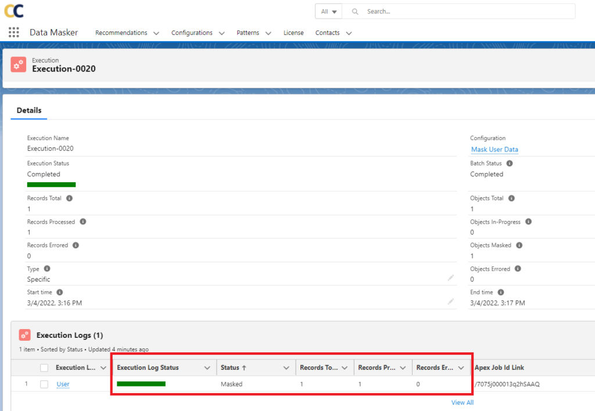Click the search magnifier icon

[x=354, y=11]
